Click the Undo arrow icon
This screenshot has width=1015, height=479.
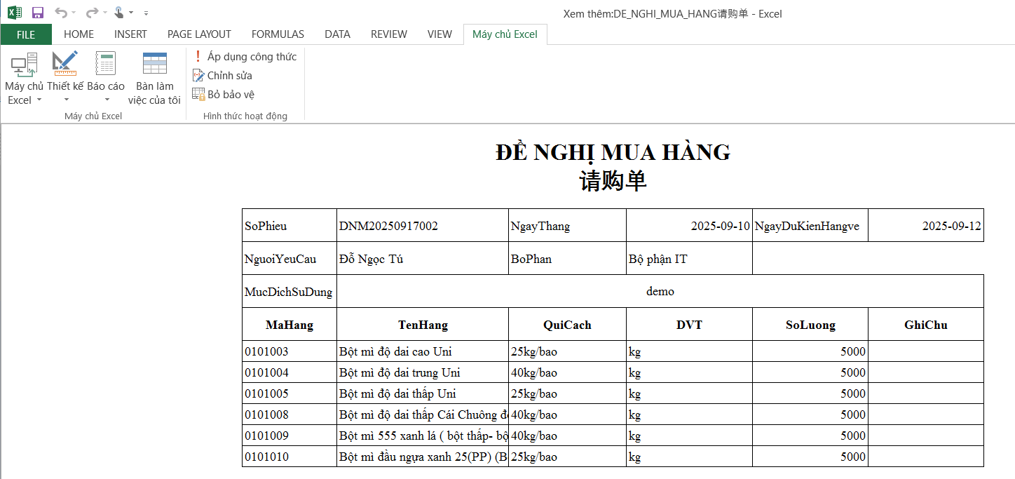[x=61, y=13]
